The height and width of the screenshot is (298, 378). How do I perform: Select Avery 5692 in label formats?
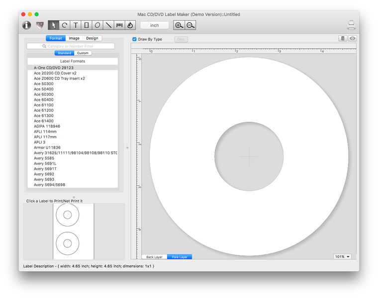(44, 174)
